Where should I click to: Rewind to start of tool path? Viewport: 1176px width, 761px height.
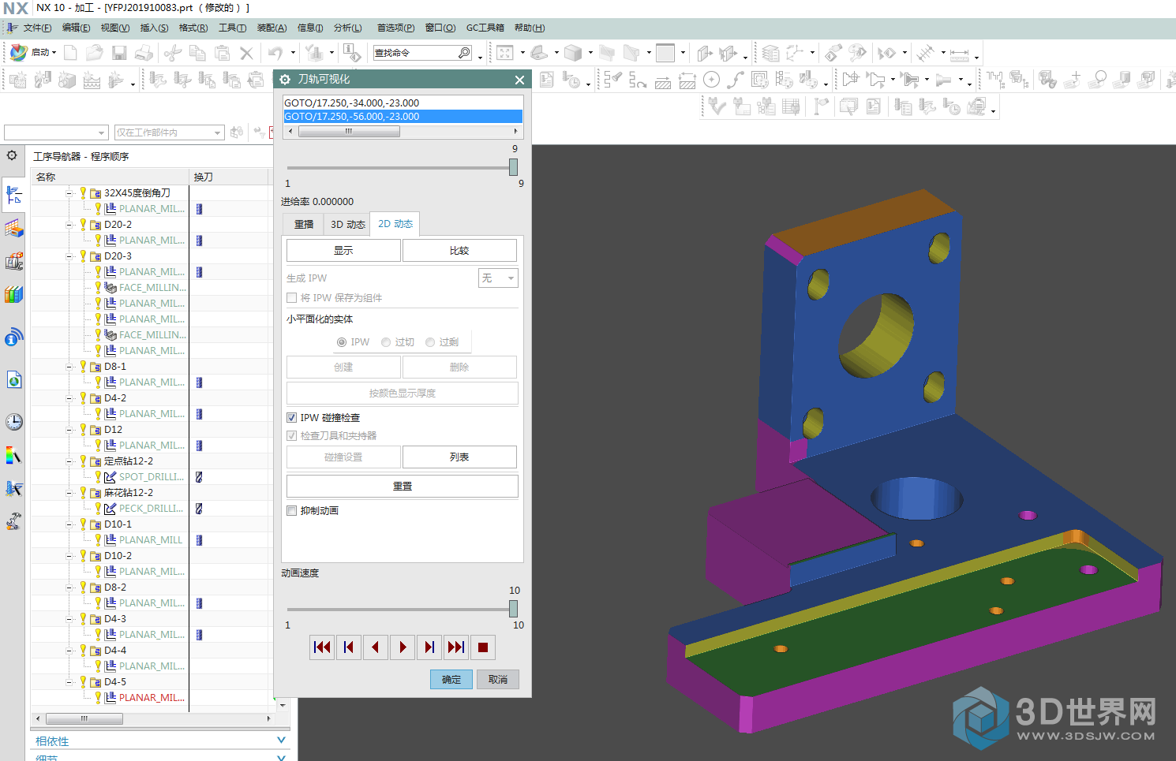click(322, 647)
